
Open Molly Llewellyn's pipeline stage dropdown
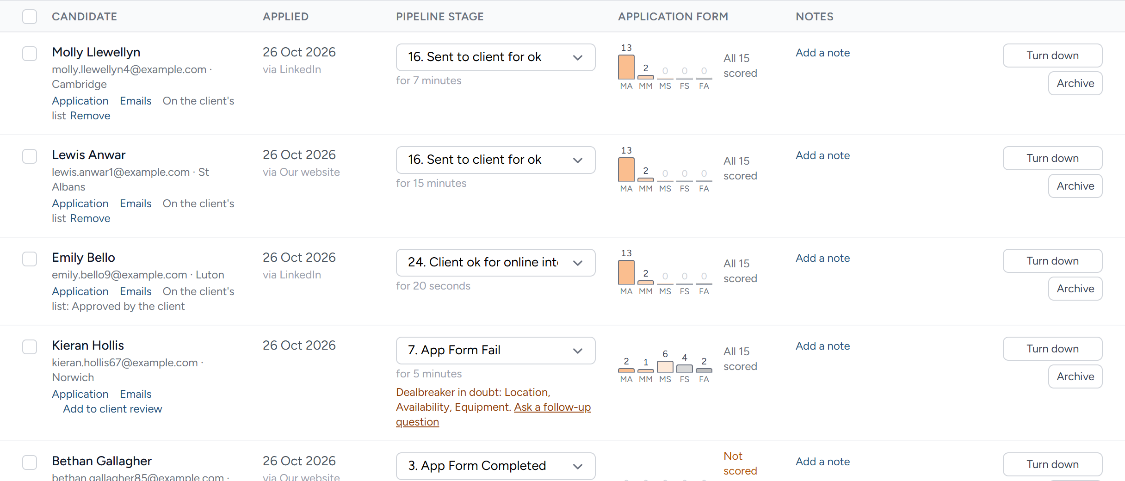[495, 57]
